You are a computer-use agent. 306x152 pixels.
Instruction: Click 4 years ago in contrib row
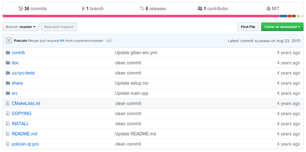point(288,53)
